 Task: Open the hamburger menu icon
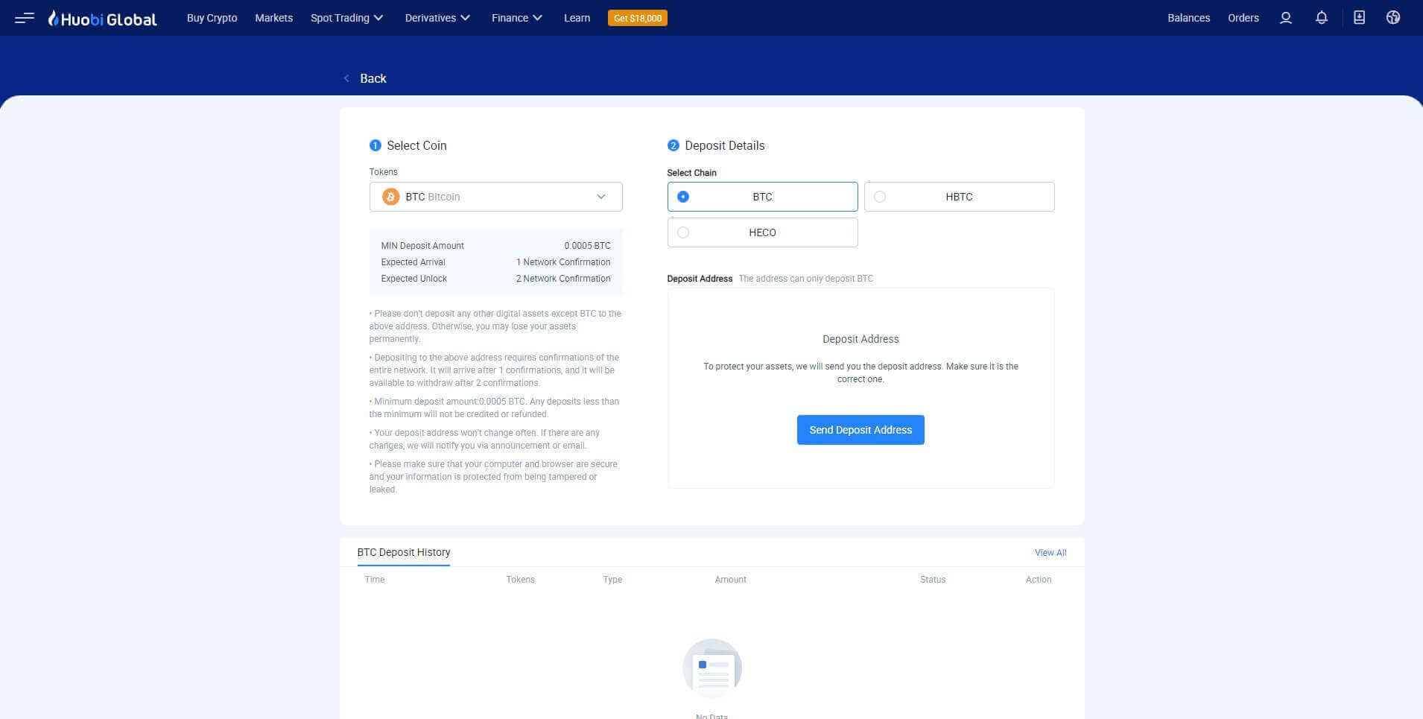[x=24, y=18]
